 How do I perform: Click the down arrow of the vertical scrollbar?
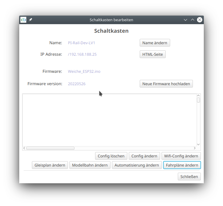click(198, 144)
